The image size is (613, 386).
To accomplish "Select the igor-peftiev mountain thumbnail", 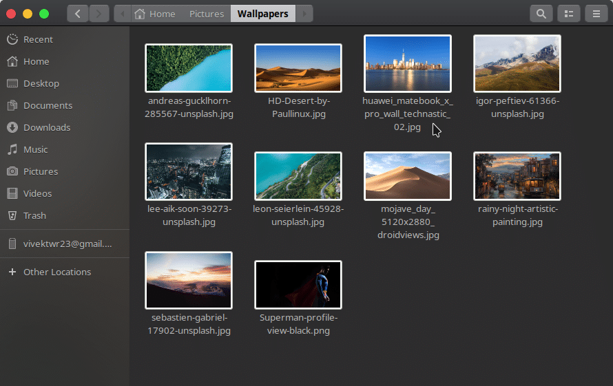I will [x=517, y=63].
